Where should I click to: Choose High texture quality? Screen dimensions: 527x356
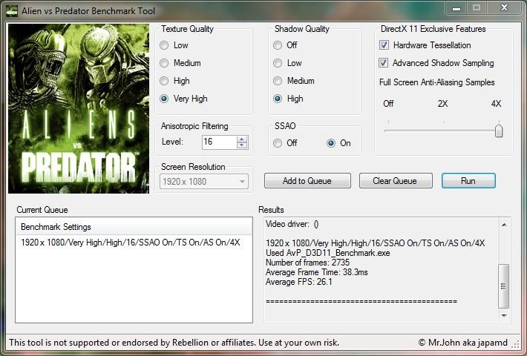coord(165,81)
